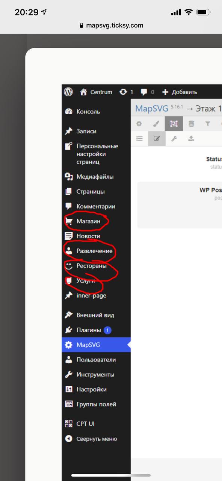222x481 pixels.
Task: Open MapSVG paintbrush colors tab
Action: 156,124
